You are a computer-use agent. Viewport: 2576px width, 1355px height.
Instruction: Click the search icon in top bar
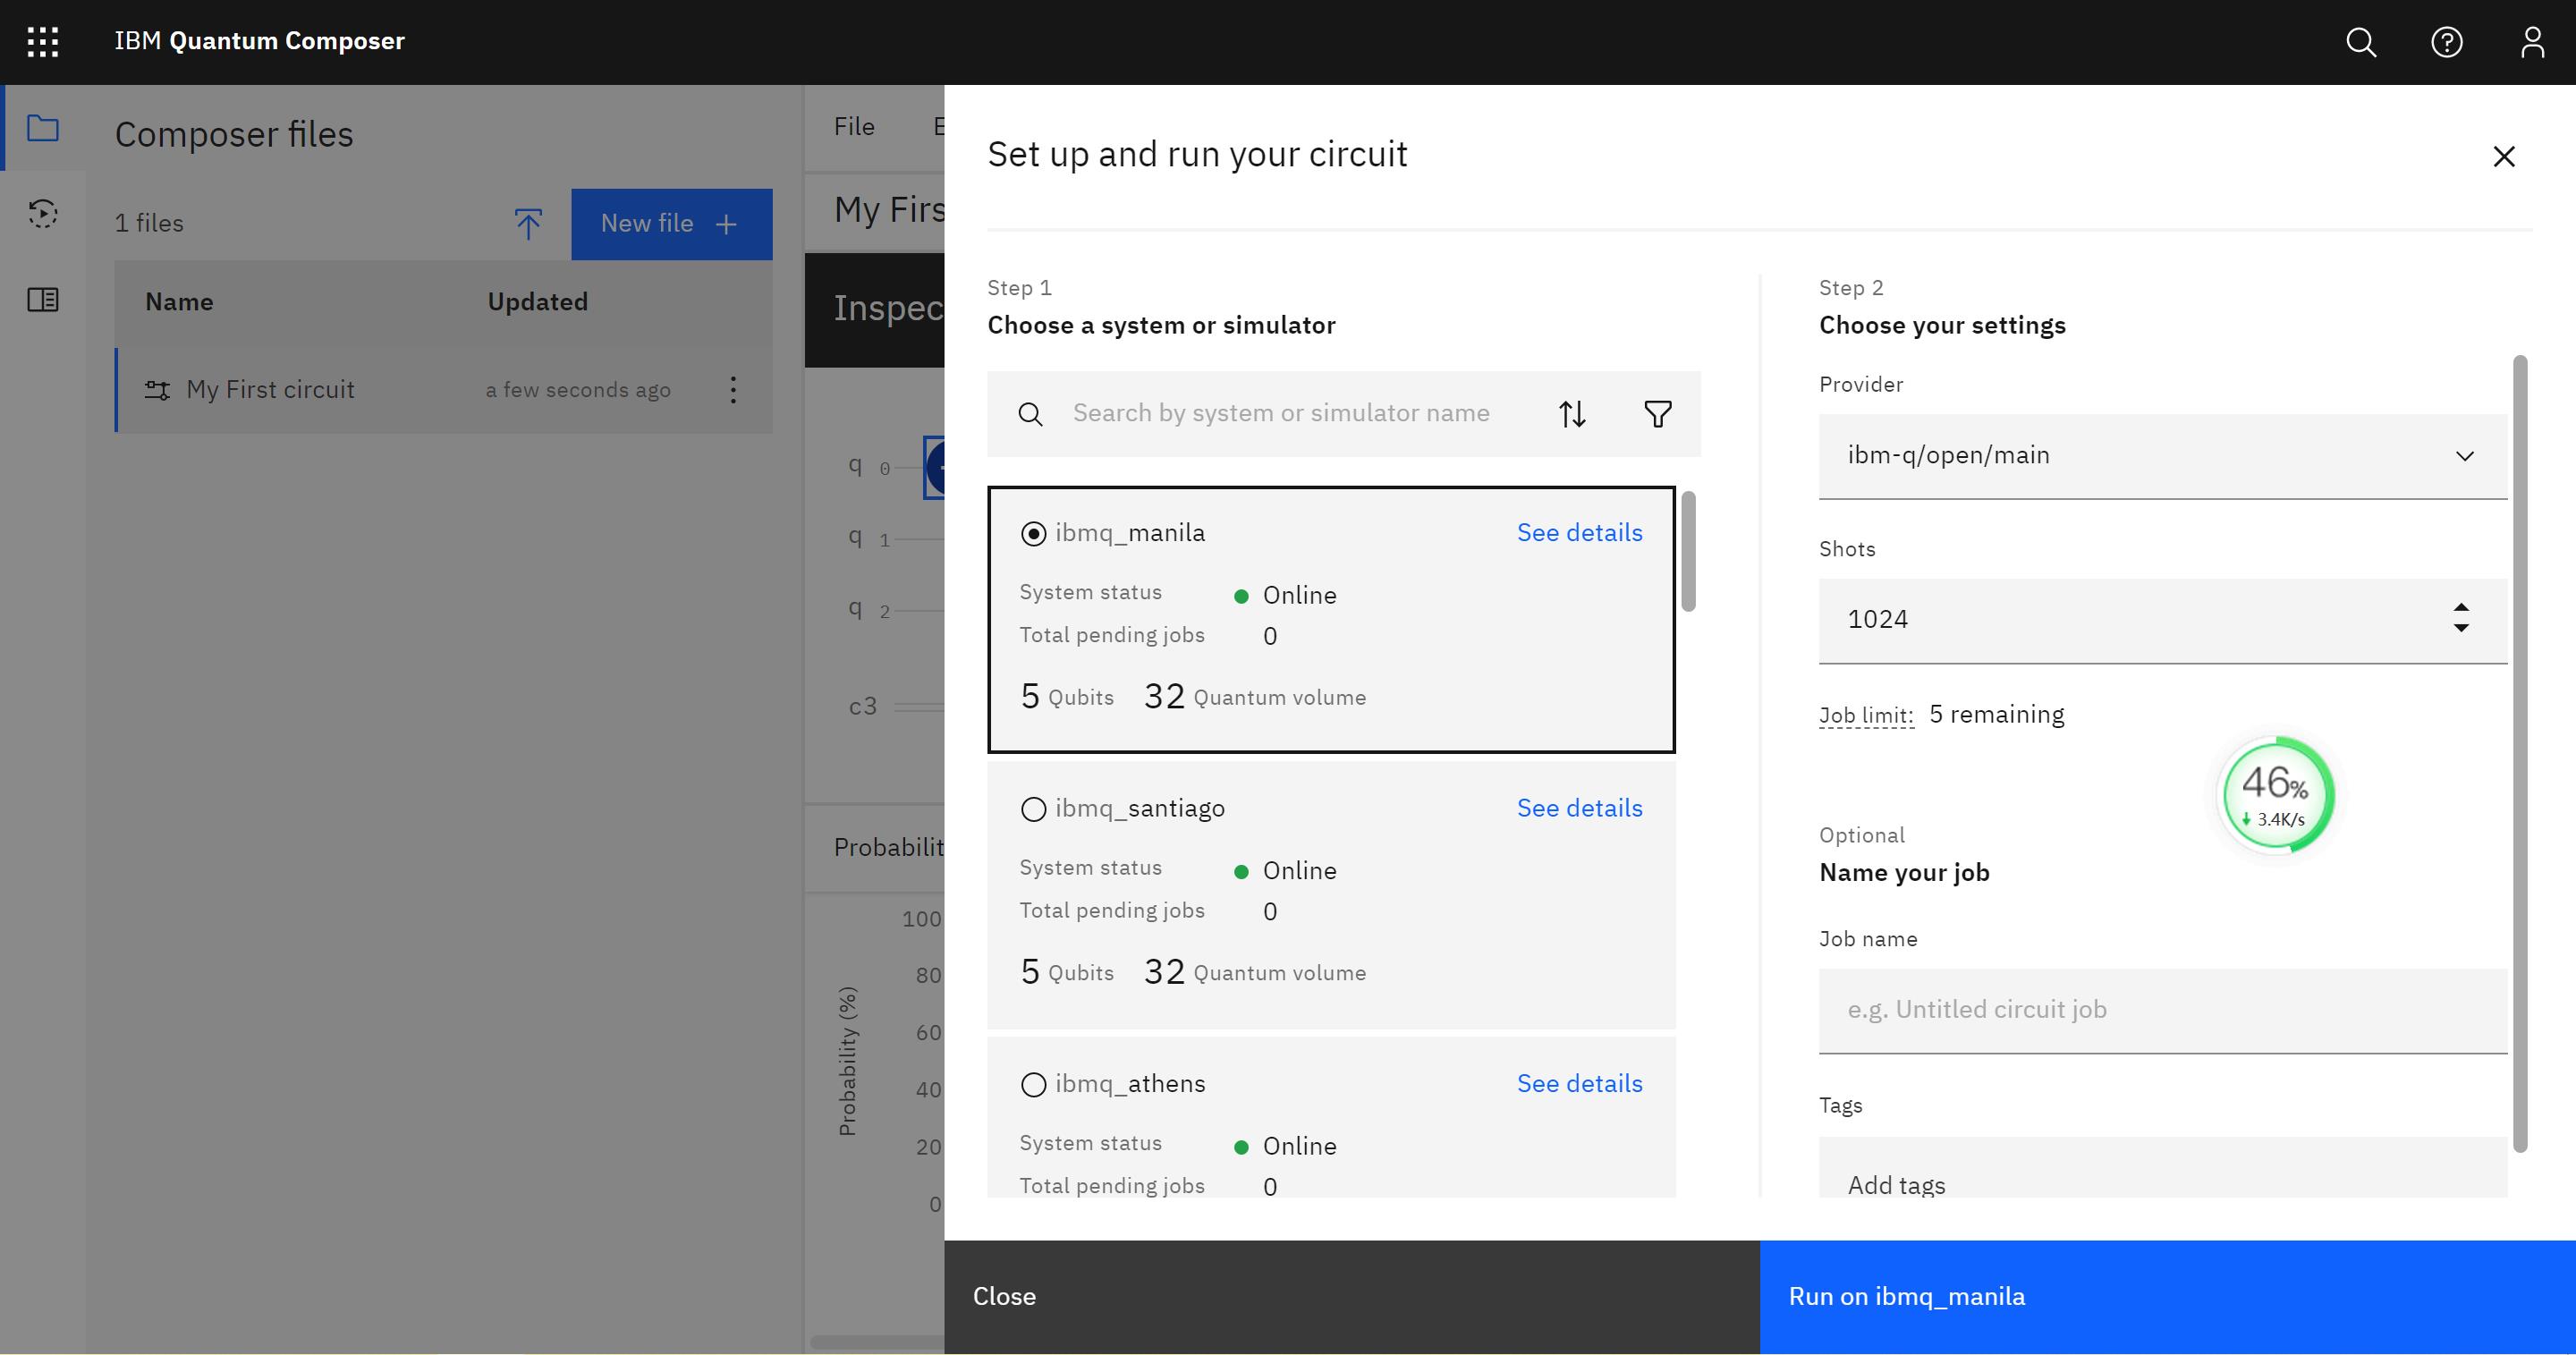tap(2361, 42)
